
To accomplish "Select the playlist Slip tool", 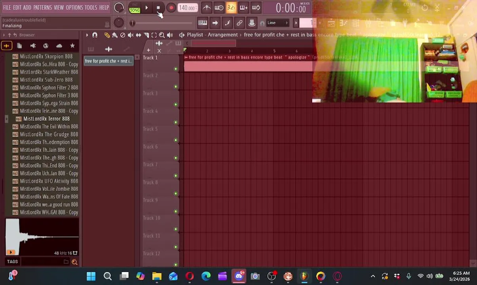I will (x=138, y=35).
